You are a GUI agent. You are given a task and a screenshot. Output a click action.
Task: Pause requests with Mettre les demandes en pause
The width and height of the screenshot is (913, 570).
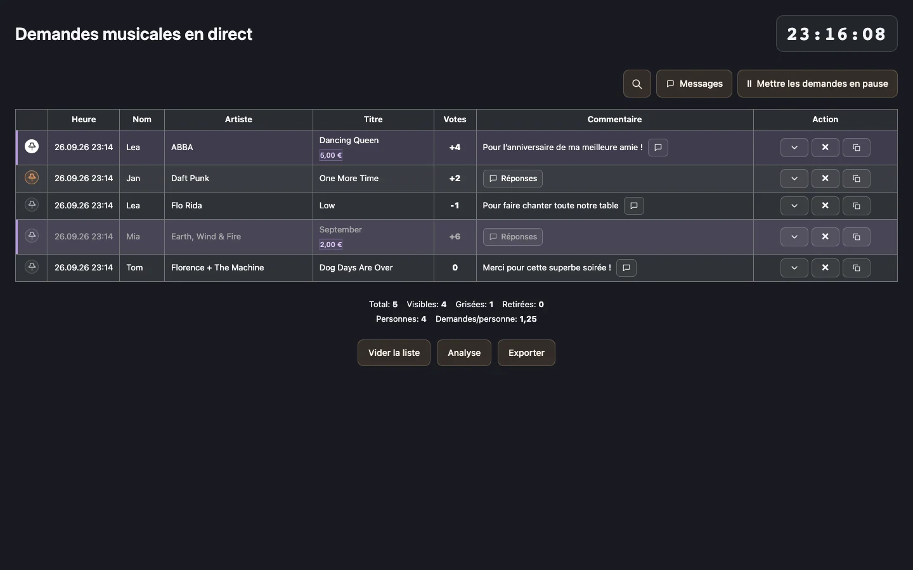click(817, 84)
